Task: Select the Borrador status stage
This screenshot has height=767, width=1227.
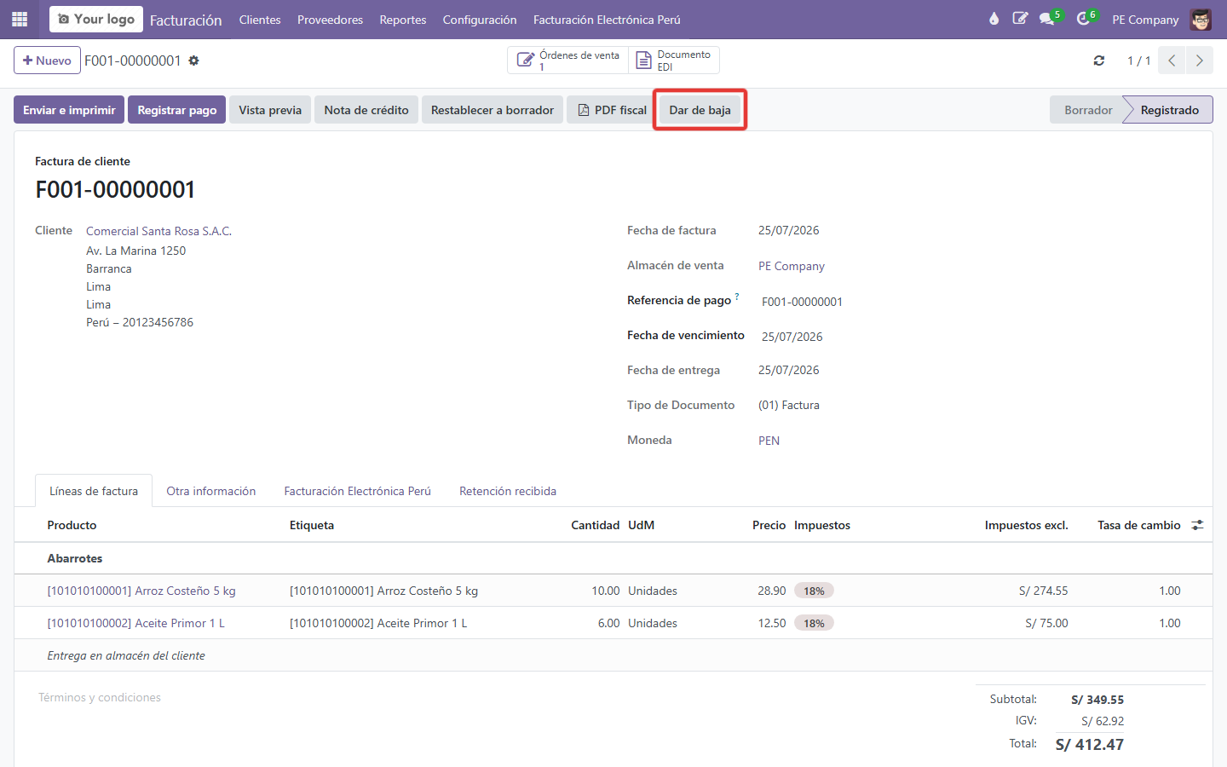Action: pos(1088,110)
